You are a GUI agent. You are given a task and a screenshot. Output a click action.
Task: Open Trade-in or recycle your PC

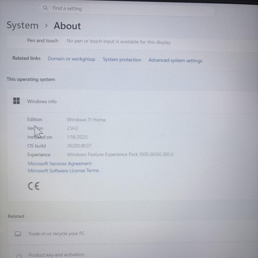(x=133, y=233)
